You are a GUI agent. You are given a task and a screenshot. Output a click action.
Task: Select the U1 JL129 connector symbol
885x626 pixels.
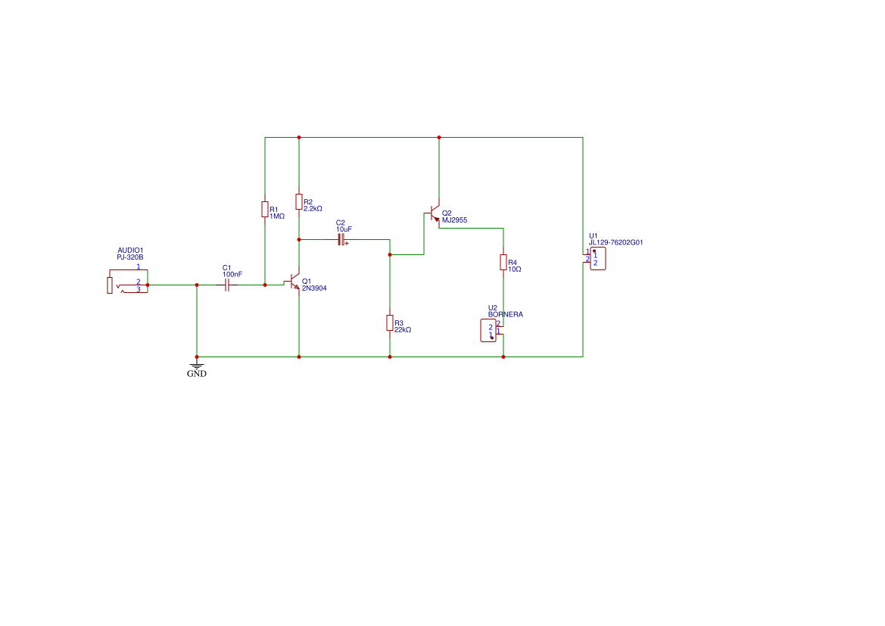pyautogui.click(x=596, y=259)
